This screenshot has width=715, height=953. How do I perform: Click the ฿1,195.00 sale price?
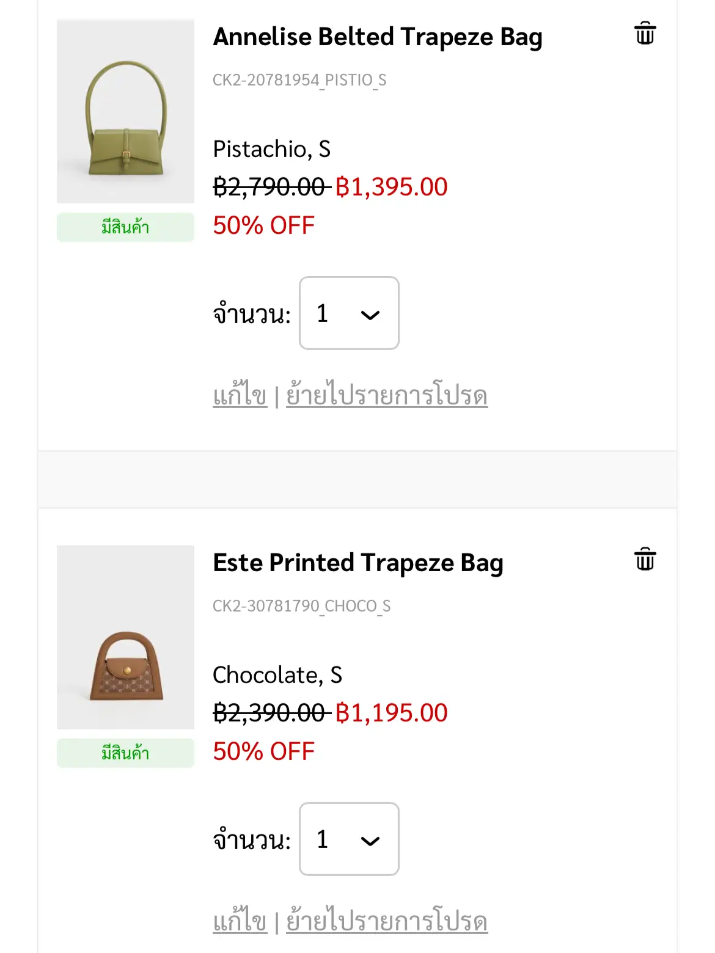click(392, 713)
